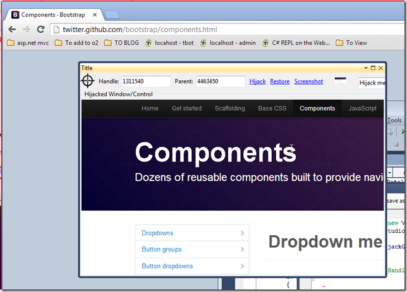Screen dimensions: 407x292
Task: Select the Components nav item
Action: pyautogui.click(x=317, y=108)
